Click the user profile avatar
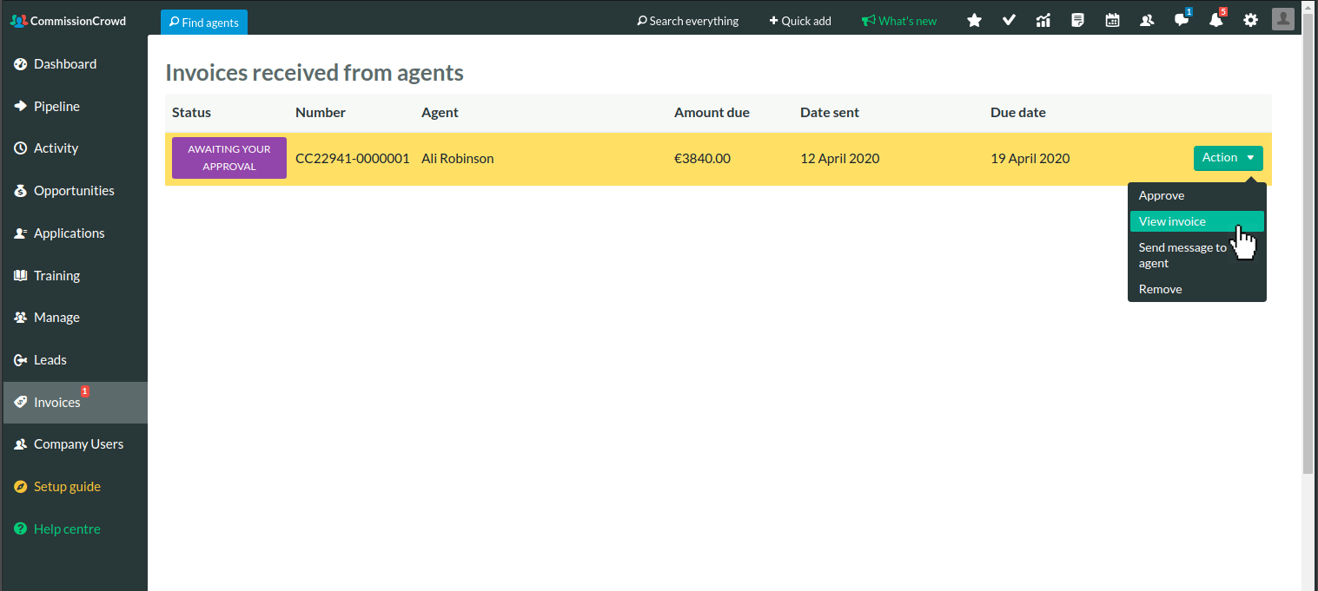The height and width of the screenshot is (591, 1318). click(x=1283, y=19)
